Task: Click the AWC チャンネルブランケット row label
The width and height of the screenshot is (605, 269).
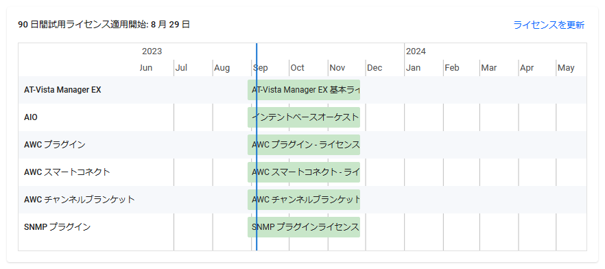Action: (x=79, y=200)
